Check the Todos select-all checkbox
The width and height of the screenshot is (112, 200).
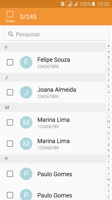click(10, 14)
